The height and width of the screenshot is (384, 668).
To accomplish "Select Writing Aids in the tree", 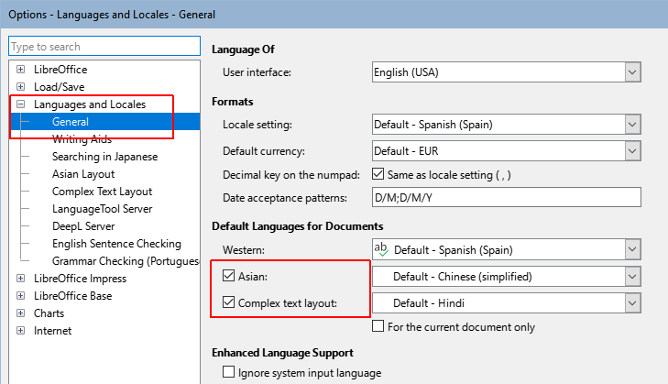I will [x=82, y=139].
